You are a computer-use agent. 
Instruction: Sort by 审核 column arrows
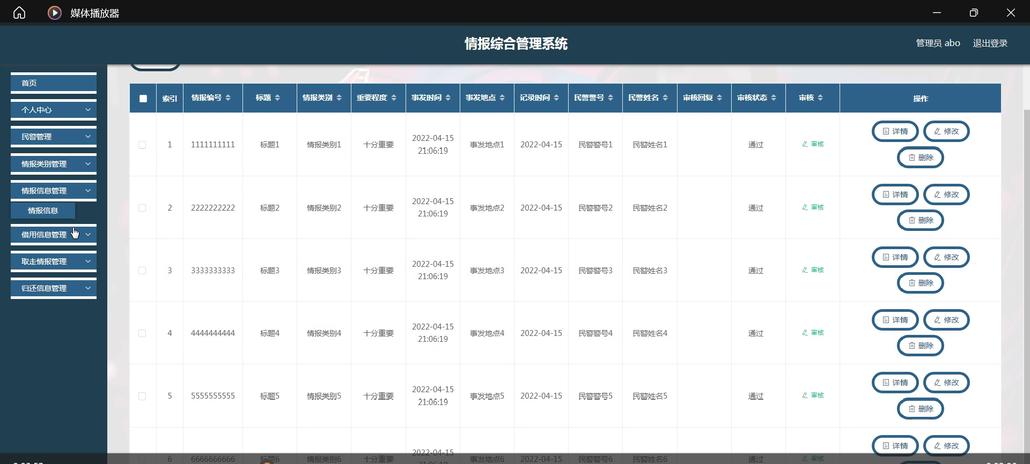[x=820, y=98]
